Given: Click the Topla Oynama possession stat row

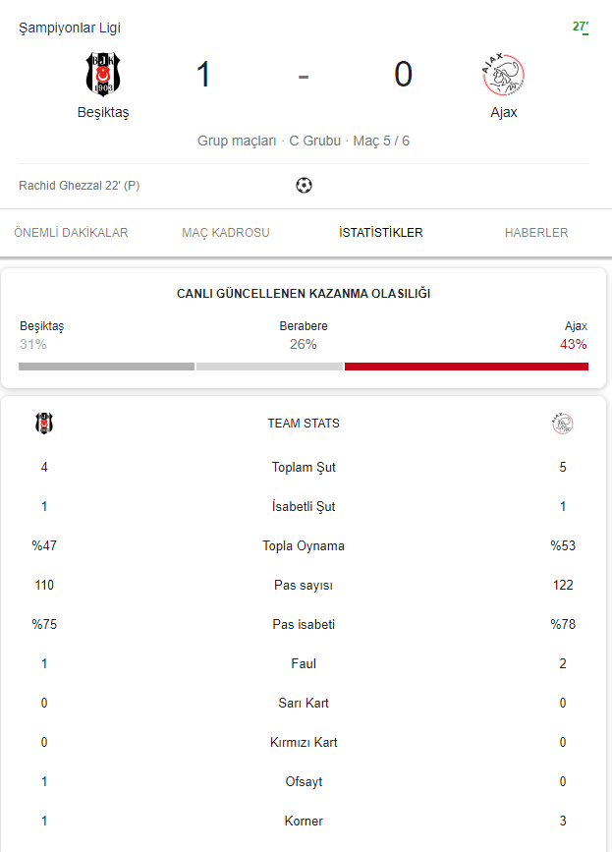Looking at the screenshot, I should coord(304,546).
